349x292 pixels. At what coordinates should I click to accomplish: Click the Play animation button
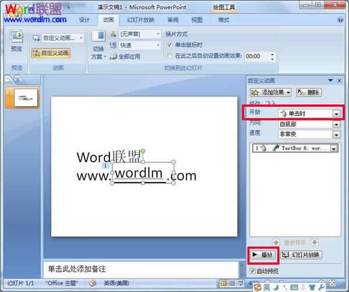pyautogui.click(x=263, y=255)
